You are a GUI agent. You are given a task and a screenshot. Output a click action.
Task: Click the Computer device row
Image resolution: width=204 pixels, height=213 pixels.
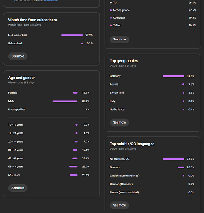coord(153,18)
